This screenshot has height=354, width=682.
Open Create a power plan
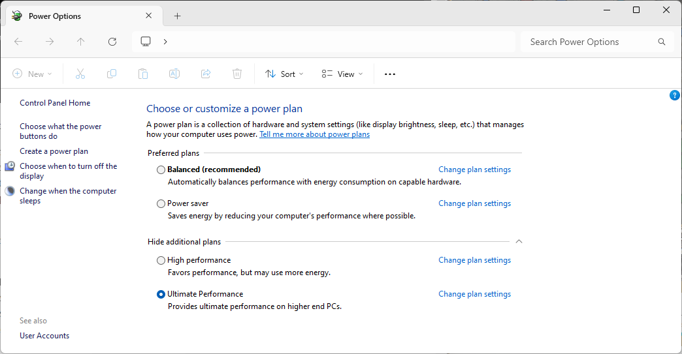click(x=54, y=151)
